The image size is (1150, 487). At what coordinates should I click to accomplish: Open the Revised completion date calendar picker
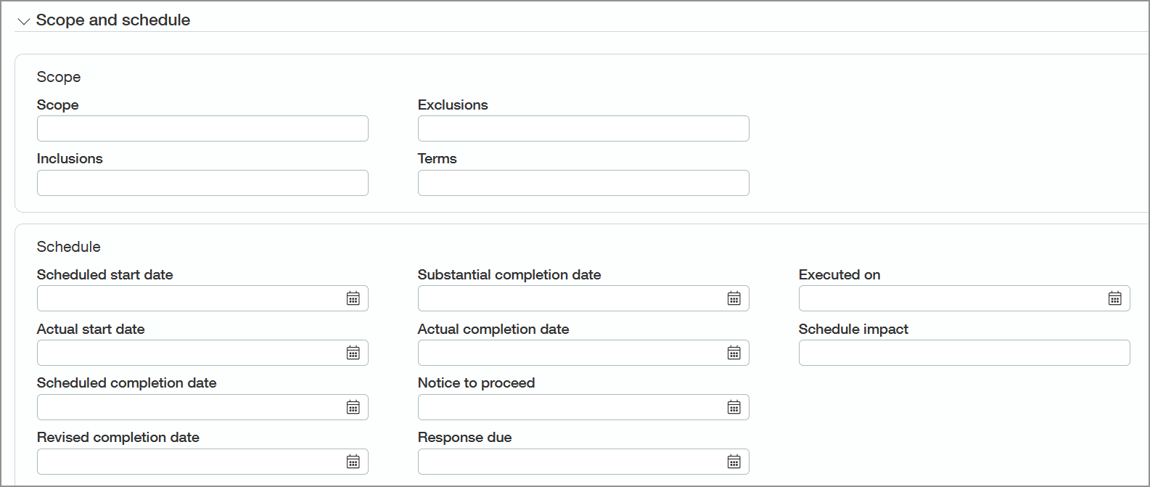pos(353,462)
